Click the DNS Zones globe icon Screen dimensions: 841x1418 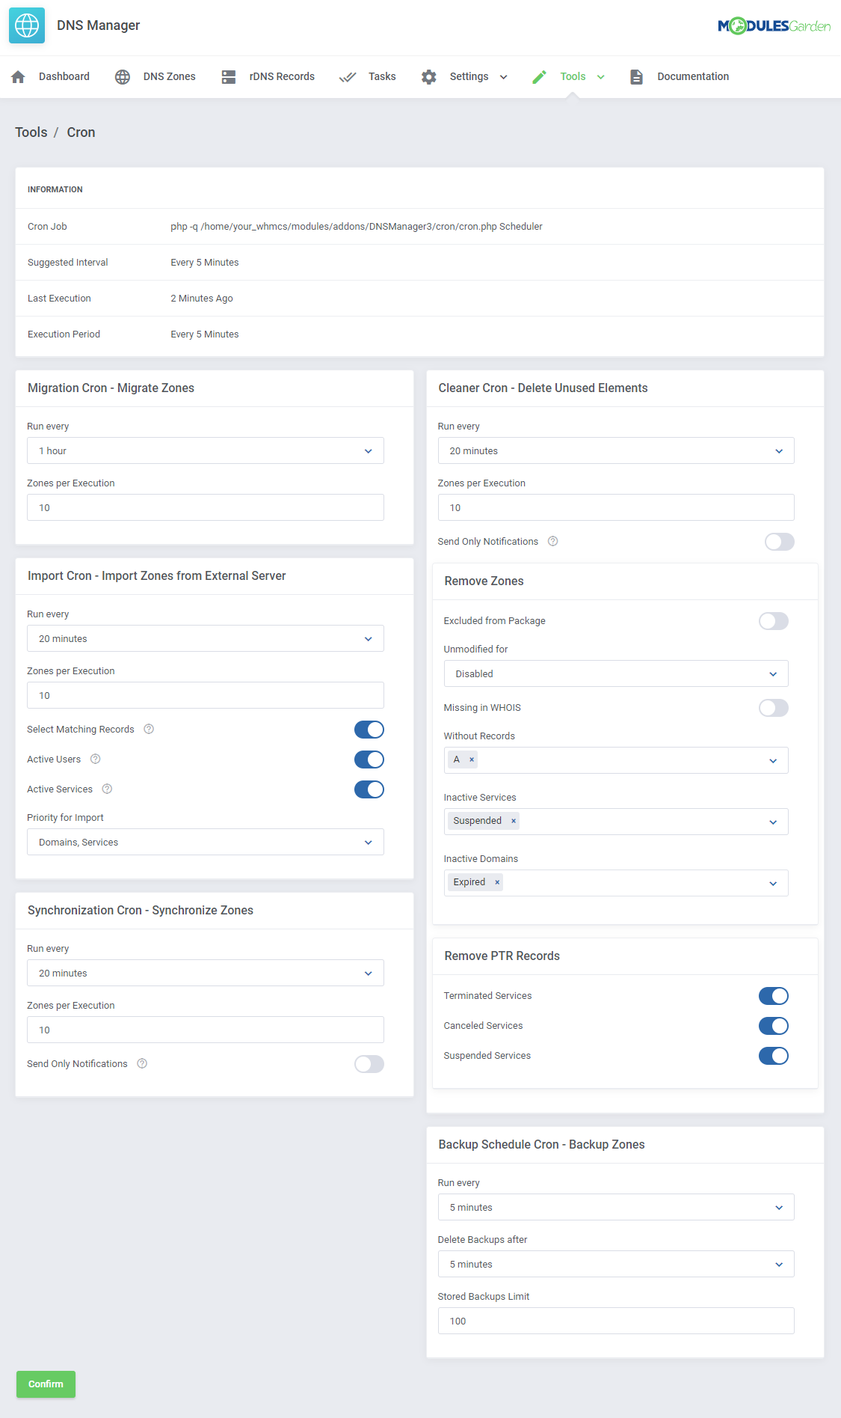point(123,77)
